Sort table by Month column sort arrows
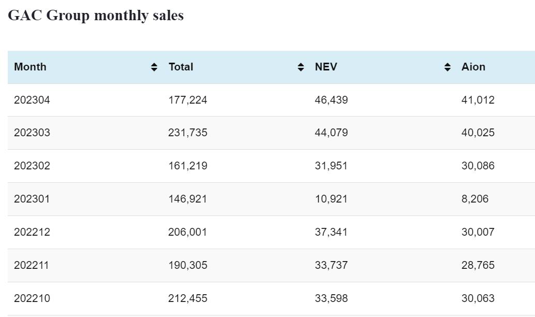 tap(154, 67)
